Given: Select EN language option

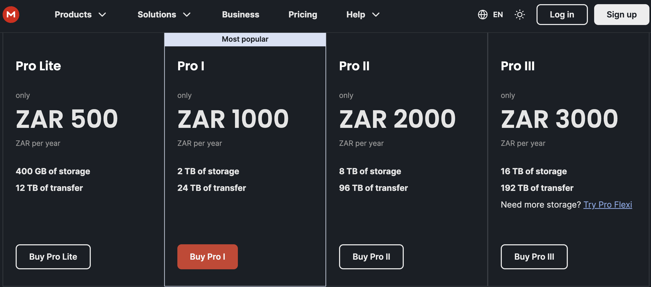Looking at the screenshot, I should pyautogui.click(x=498, y=15).
